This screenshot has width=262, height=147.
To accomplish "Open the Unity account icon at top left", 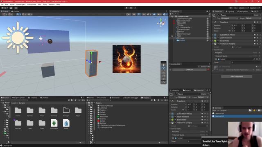I will coord(2,8).
